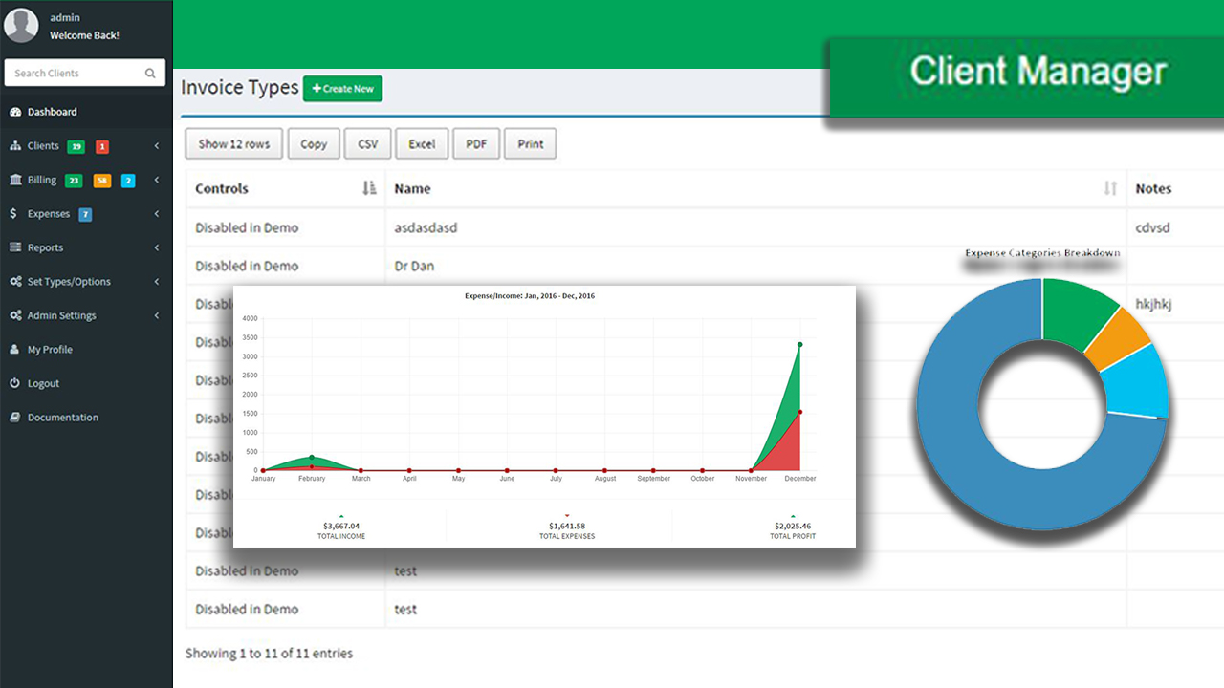The height and width of the screenshot is (688, 1224).
Task: Click the blue Expenses badge showing 7
Action: click(85, 214)
